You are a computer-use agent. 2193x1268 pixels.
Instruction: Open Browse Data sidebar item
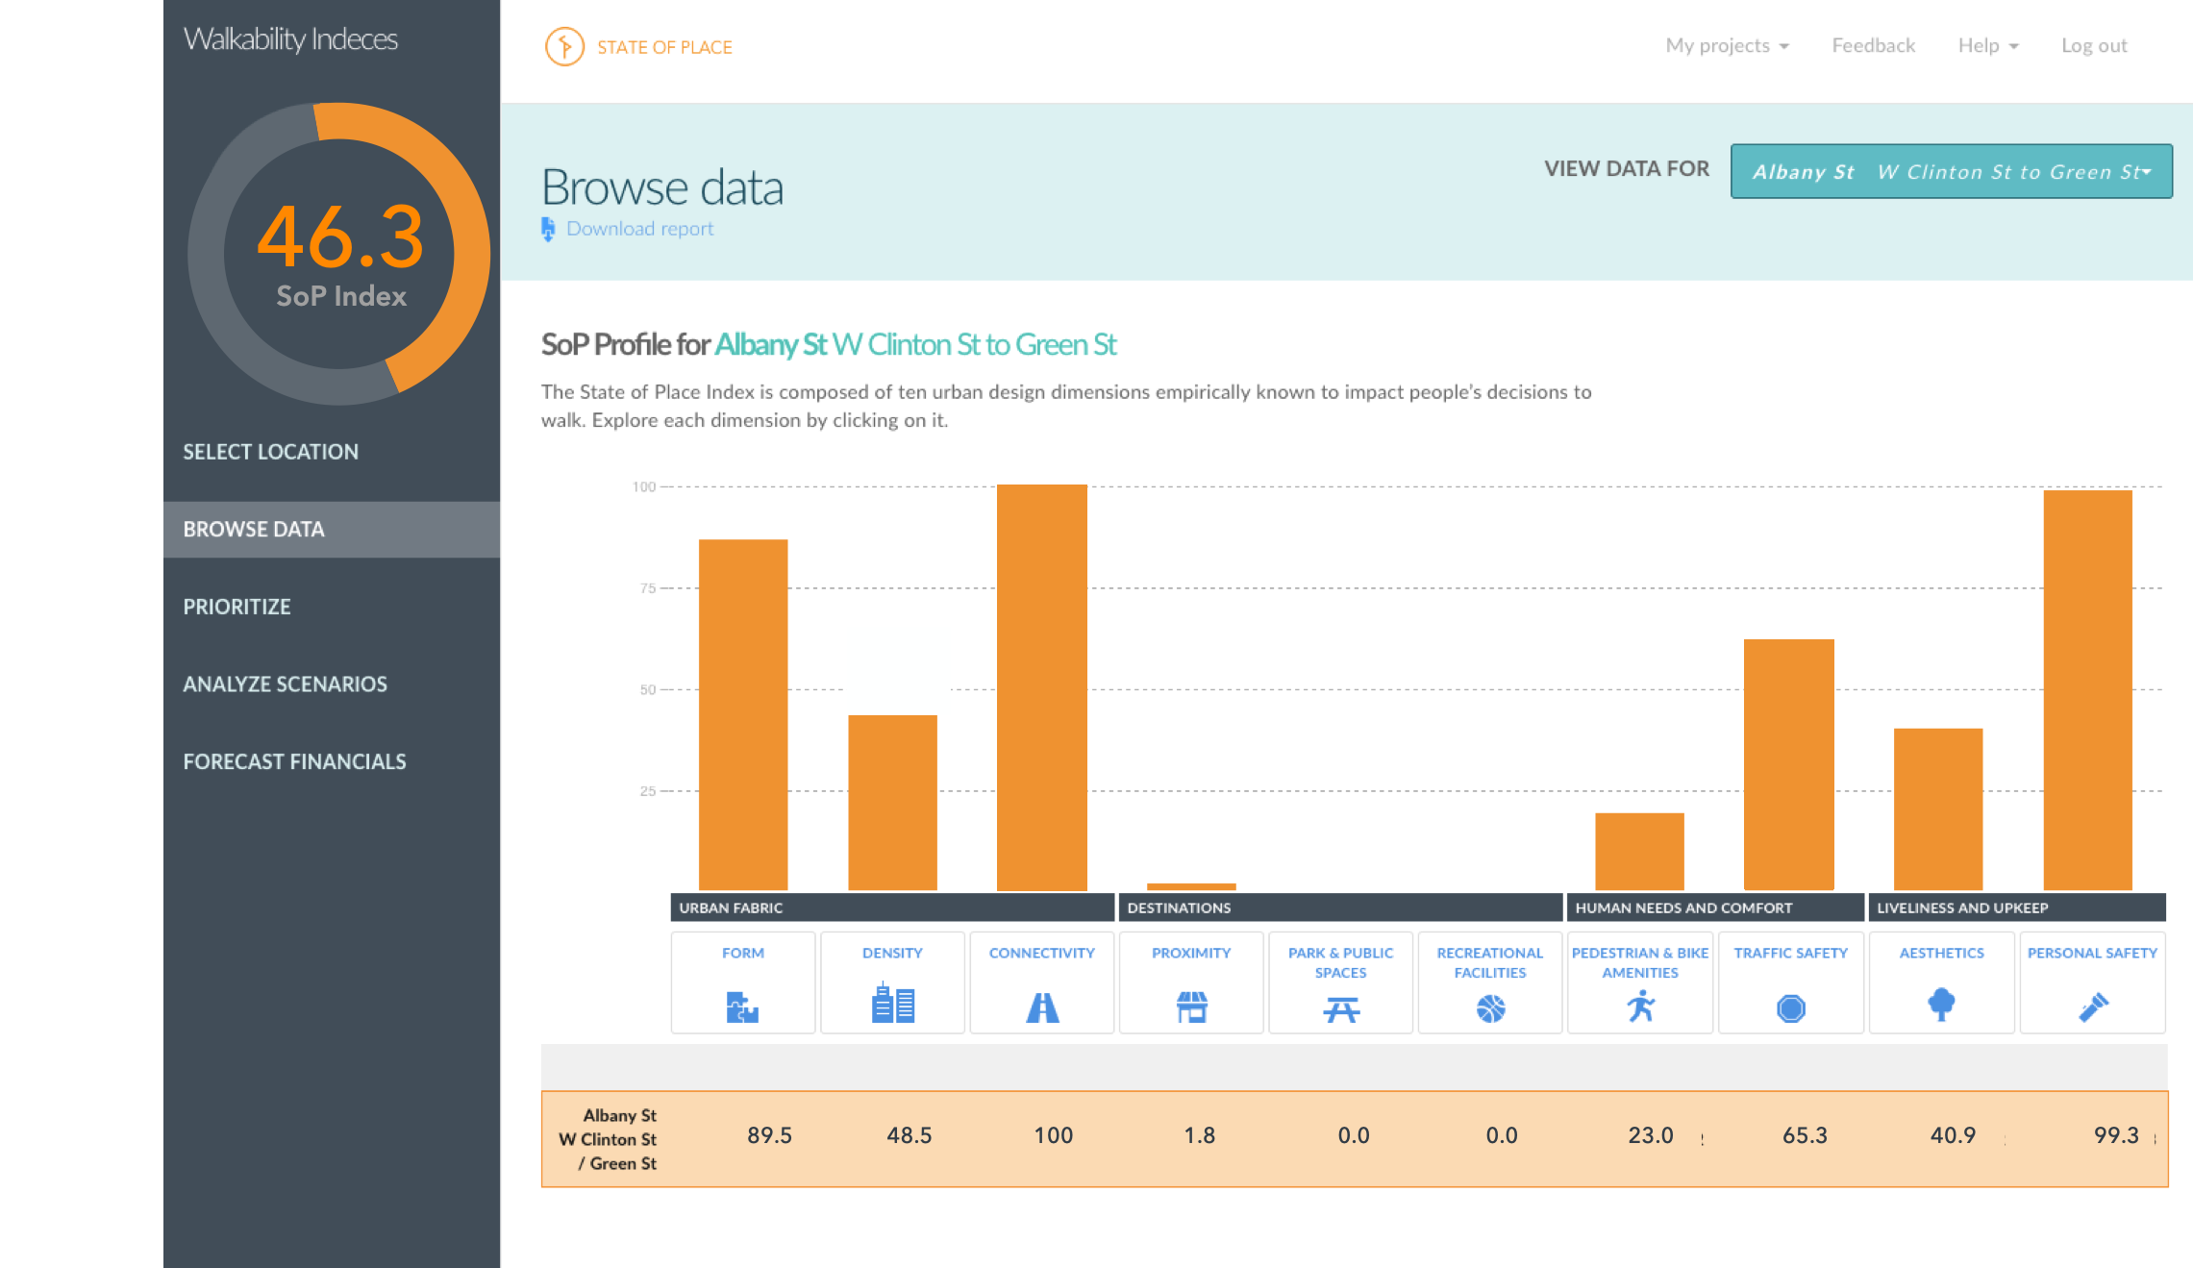tap(332, 530)
